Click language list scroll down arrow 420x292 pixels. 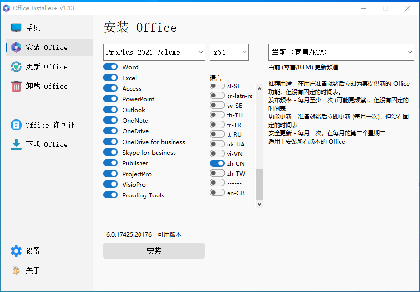pyautogui.click(x=259, y=204)
